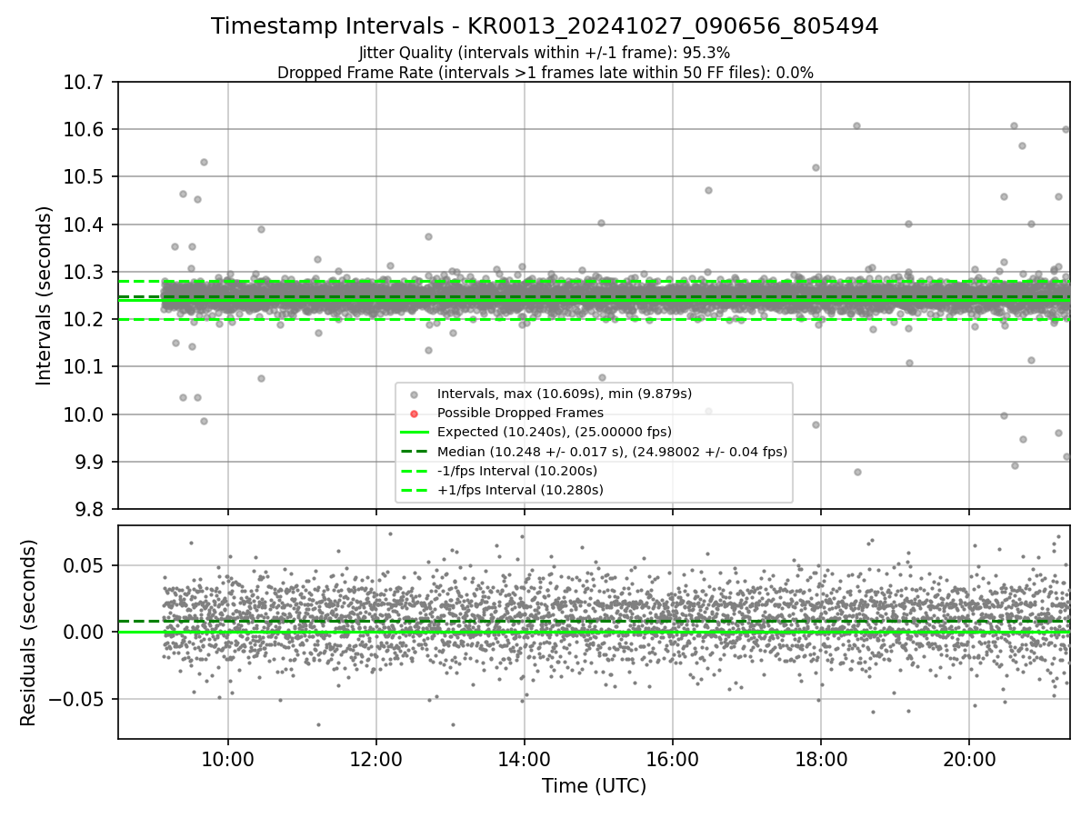Click the title 'Timestamp Intervals - KR0013_20241027_090656_805494'
This screenshot has width=1091, height=818.
coord(545,26)
